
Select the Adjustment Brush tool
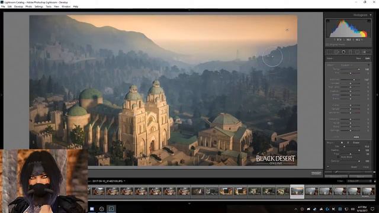pyautogui.click(x=366, y=52)
